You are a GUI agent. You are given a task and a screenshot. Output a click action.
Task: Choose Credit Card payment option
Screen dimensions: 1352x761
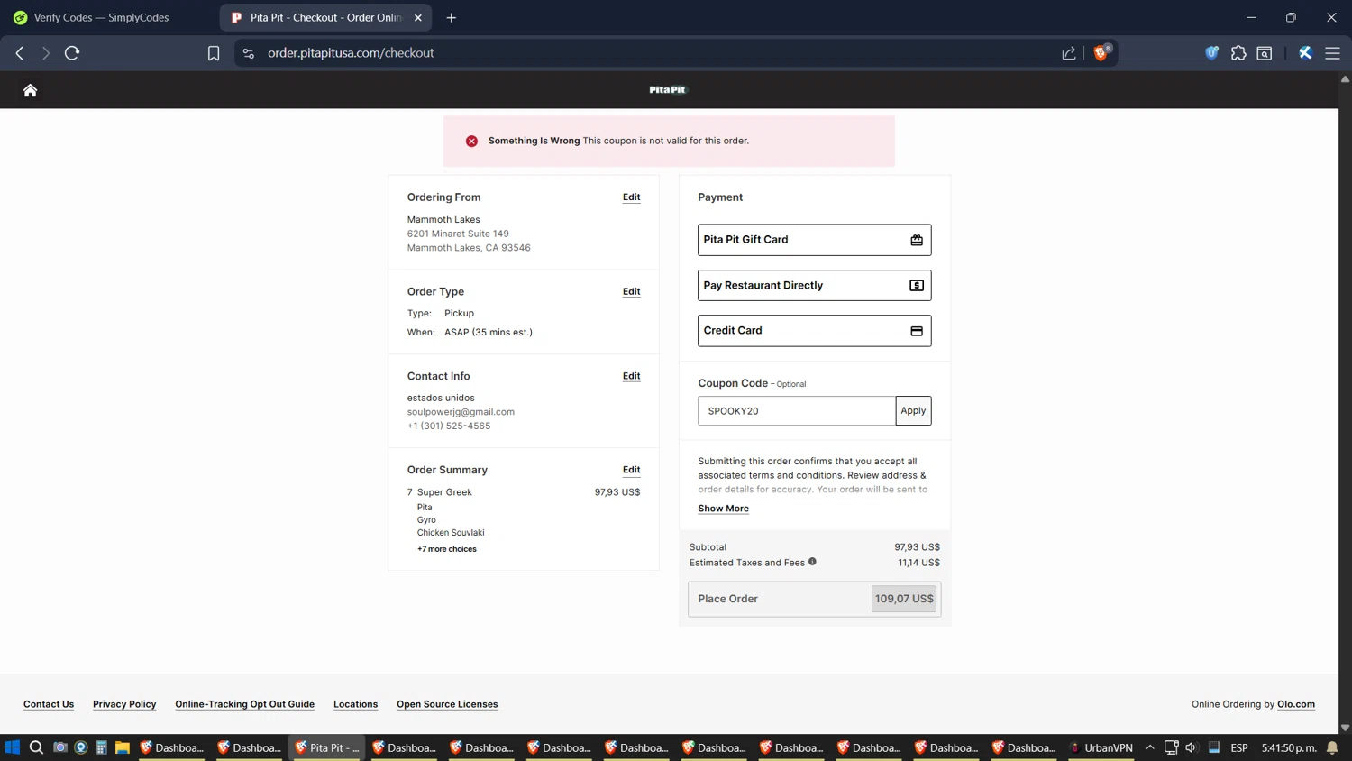click(x=814, y=331)
